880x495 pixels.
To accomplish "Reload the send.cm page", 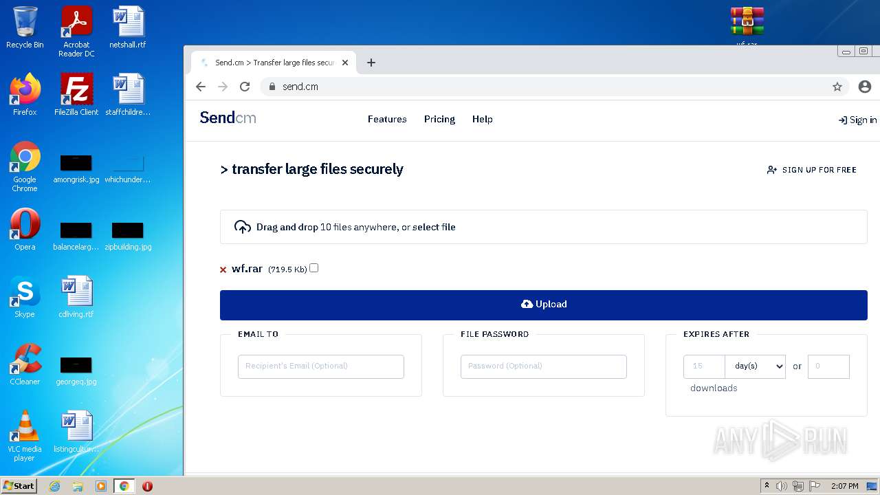I will 245,87.
